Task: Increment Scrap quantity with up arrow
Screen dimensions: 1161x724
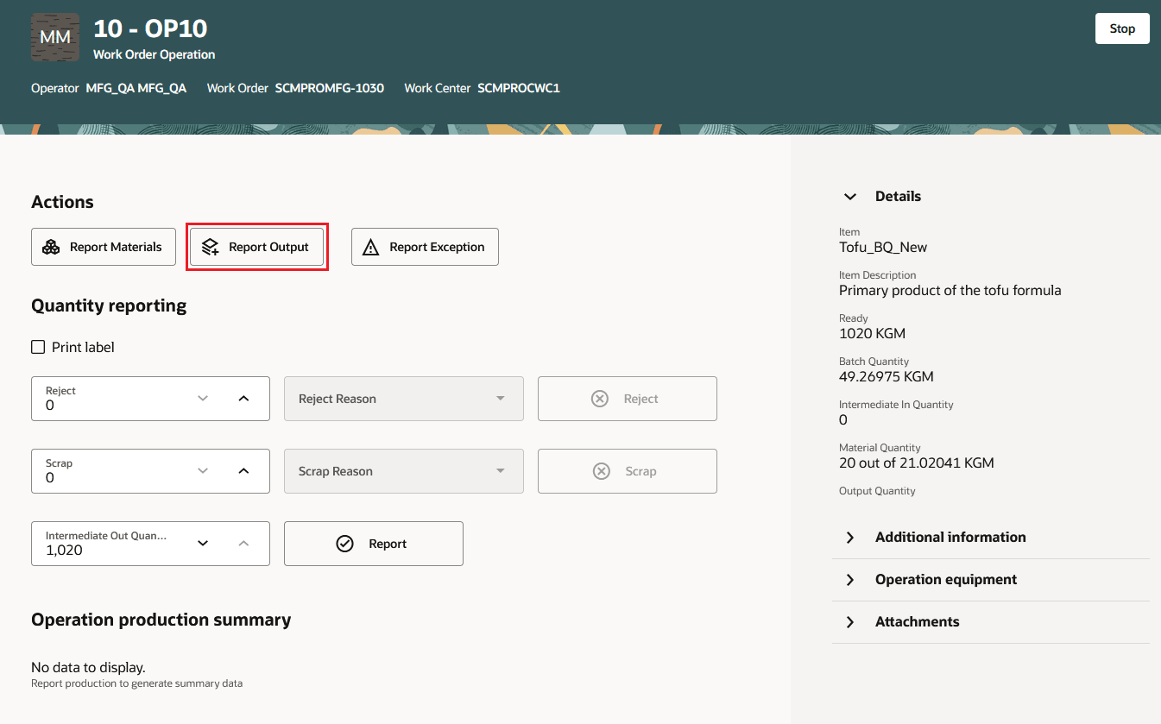Action: tap(244, 470)
